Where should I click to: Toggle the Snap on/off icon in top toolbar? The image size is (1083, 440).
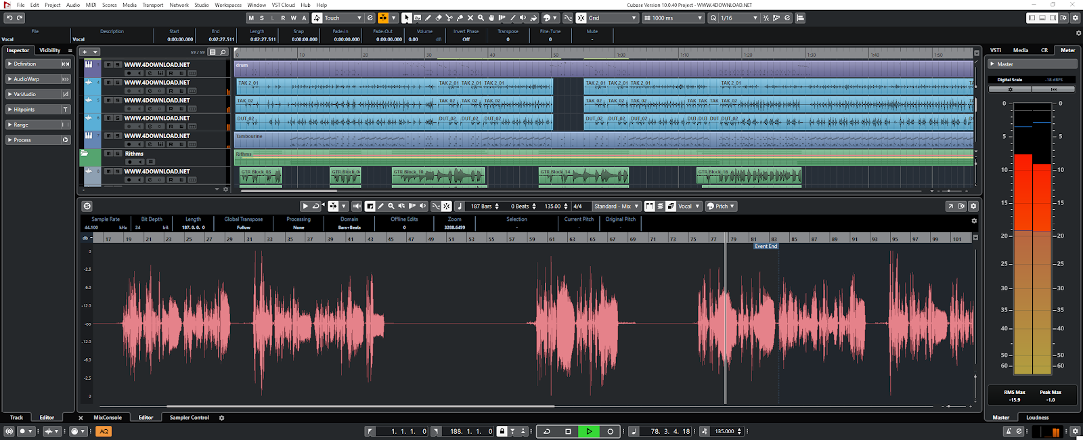581,18
